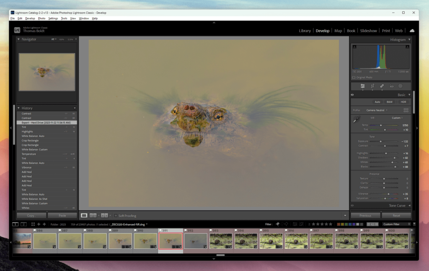Click the Previous button
The image size is (429, 271).
click(x=365, y=215)
